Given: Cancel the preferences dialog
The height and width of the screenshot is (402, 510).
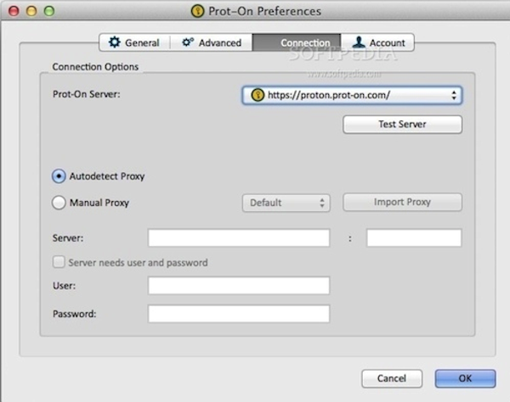Looking at the screenshot, I should [392, 378].
